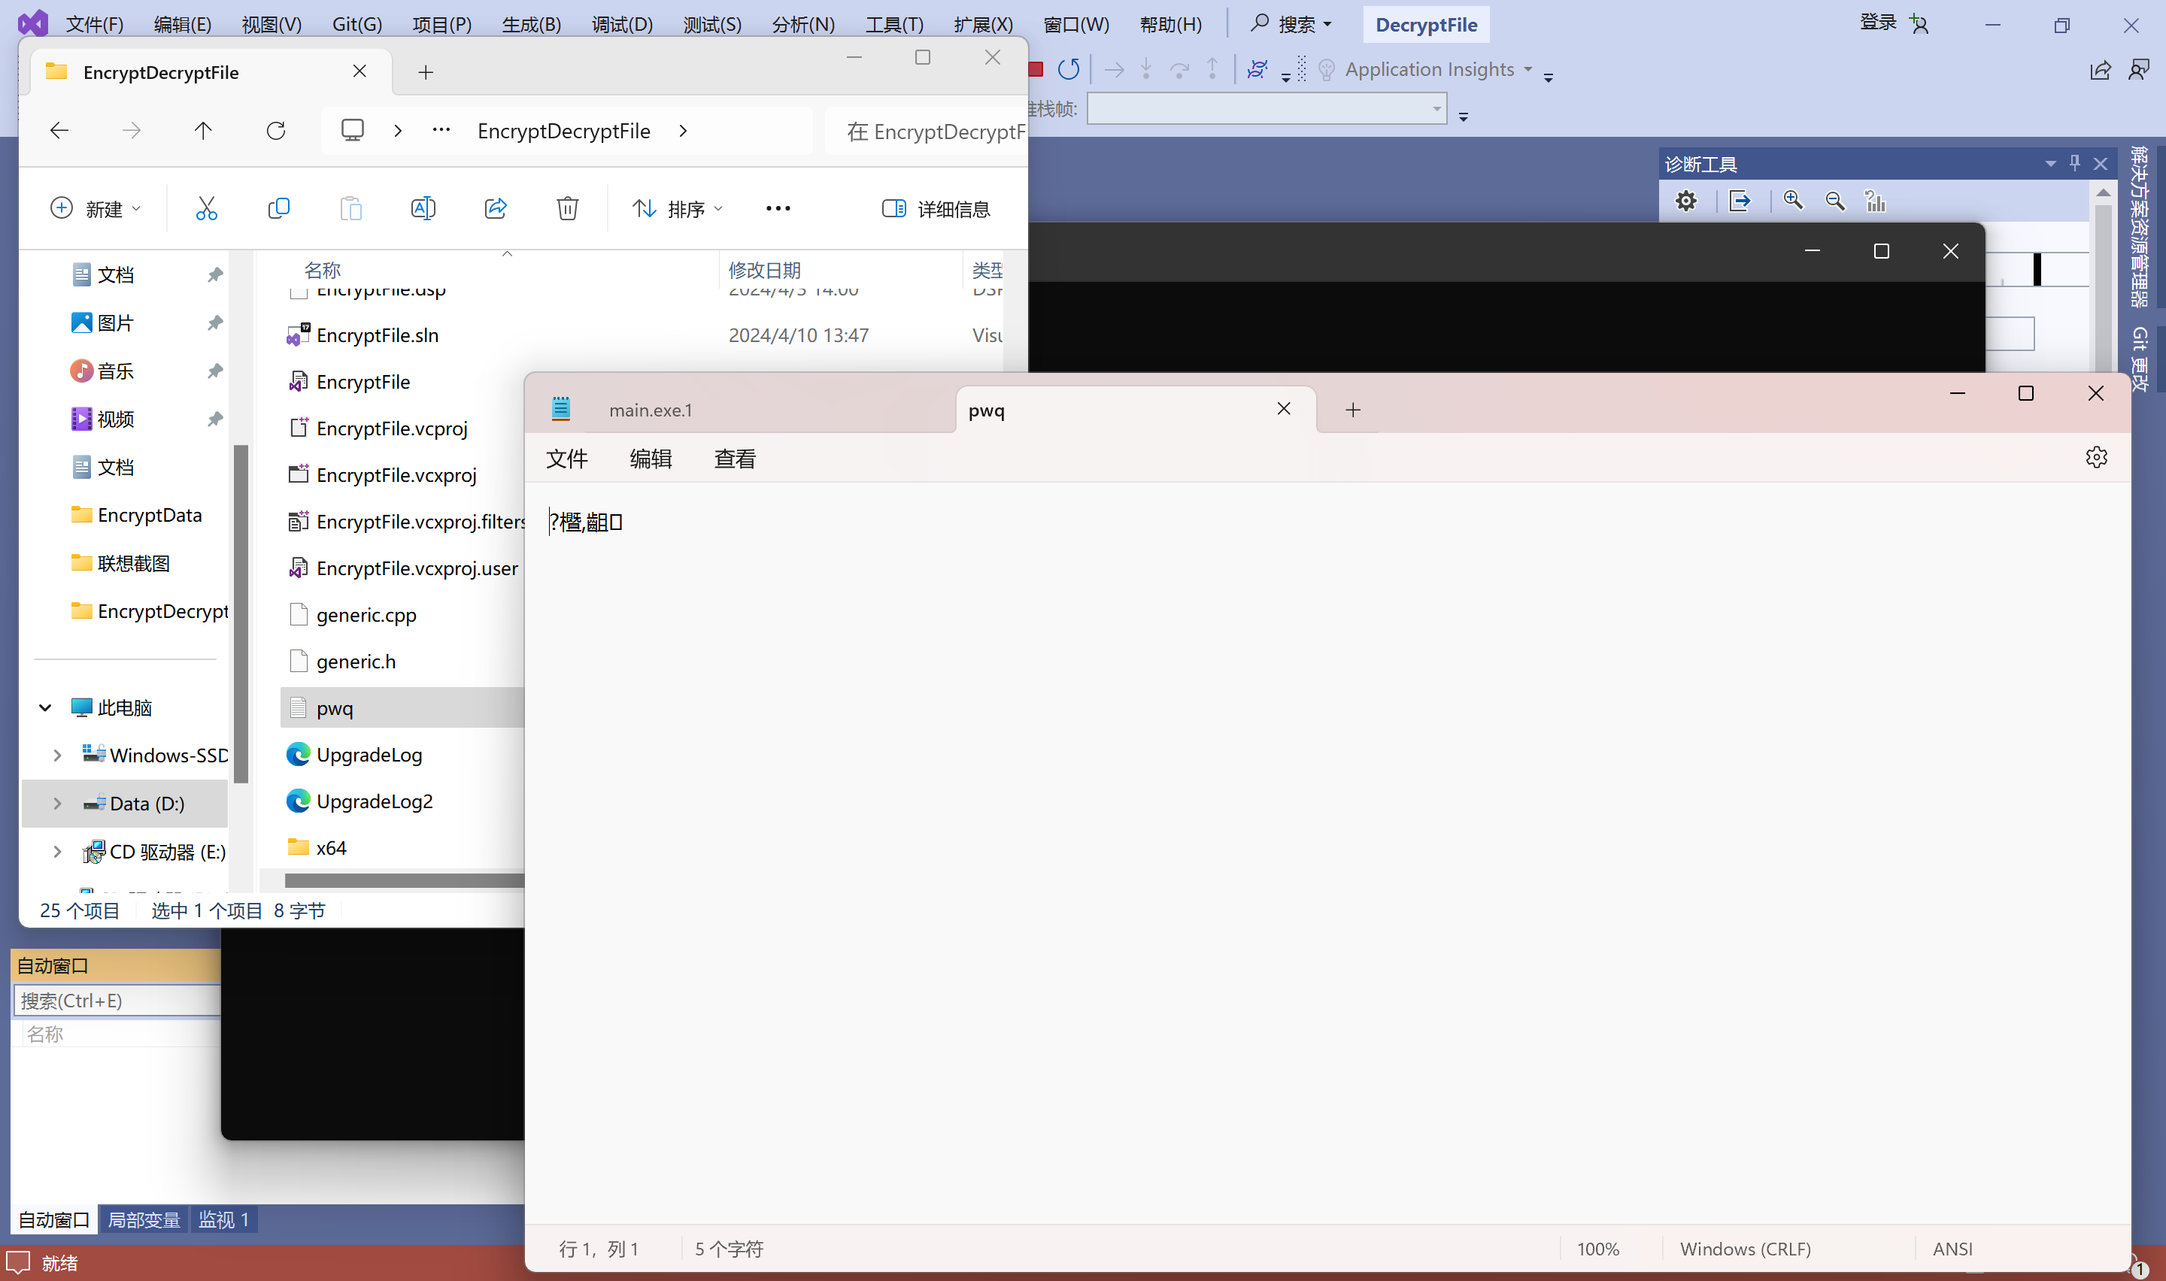Click the Share icon in Explorer toolbar
Image resolution: width=2166 pixels, height=1281 pixels.
[496, 208]
